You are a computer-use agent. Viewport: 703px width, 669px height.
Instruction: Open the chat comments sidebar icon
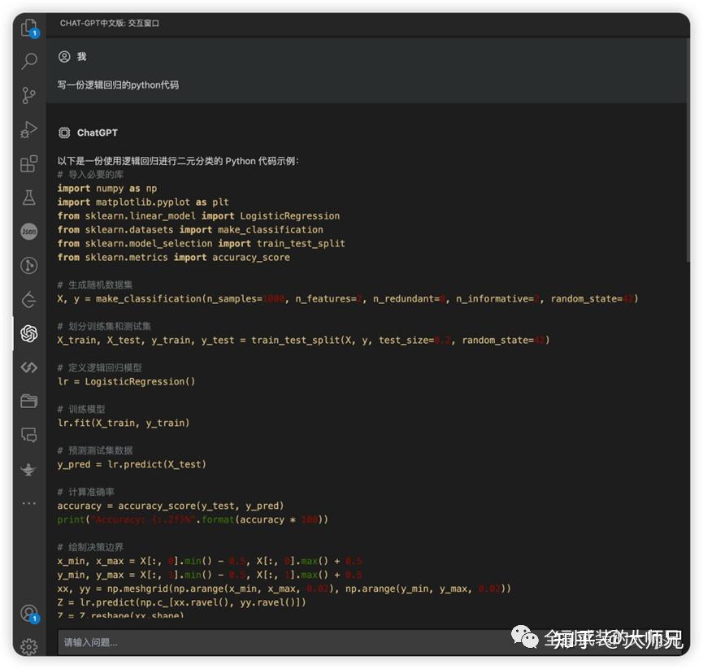[x=29, y=435]
